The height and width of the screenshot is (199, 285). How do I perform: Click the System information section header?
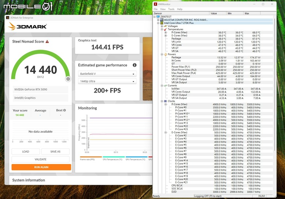[x=28, y=180]
